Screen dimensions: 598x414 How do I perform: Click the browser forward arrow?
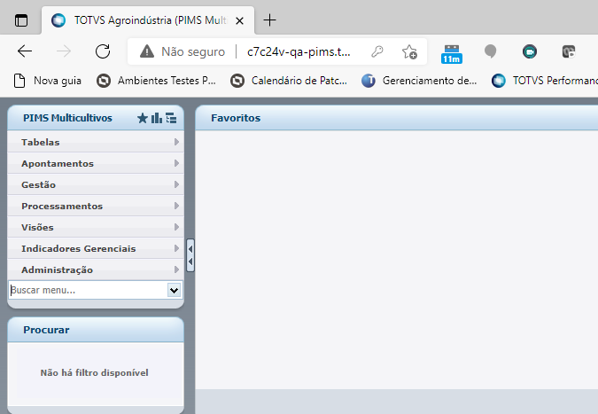pos(64,51)
